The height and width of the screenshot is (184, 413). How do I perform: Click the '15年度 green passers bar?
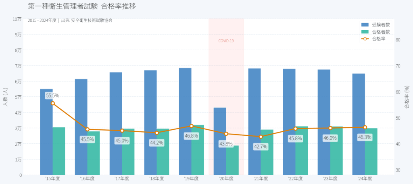pos(59,151)
